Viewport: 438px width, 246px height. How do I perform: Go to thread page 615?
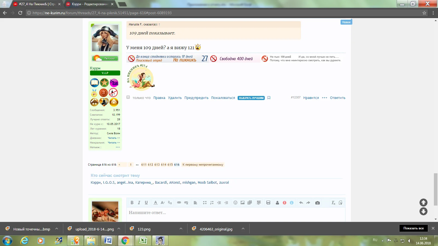(170, 165)
